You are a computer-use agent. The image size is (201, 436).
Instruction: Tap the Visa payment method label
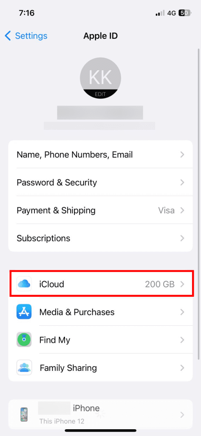166,210
